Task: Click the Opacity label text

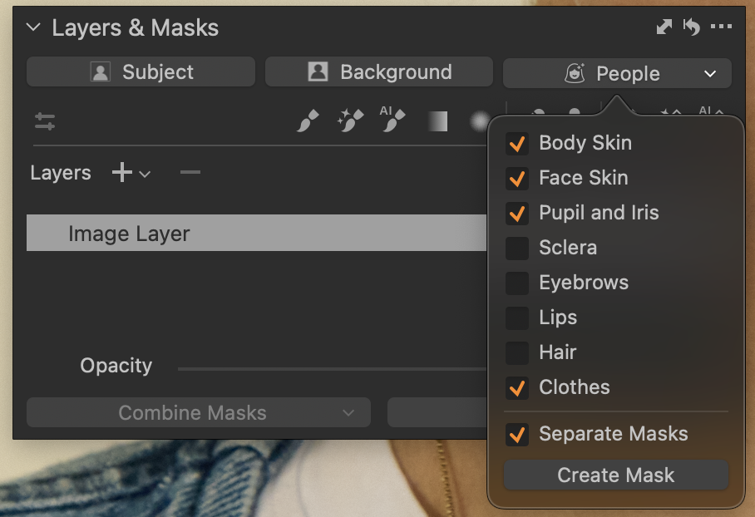Action: pos(116,366)
